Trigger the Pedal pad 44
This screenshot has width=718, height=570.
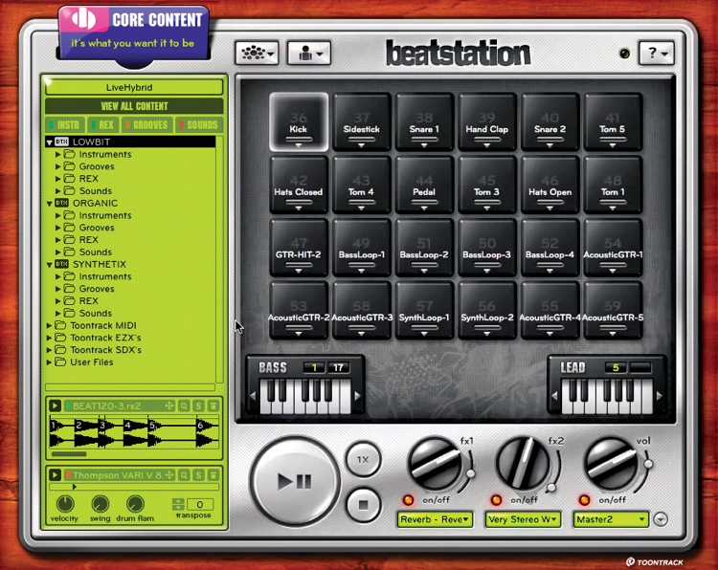point(424,185)
